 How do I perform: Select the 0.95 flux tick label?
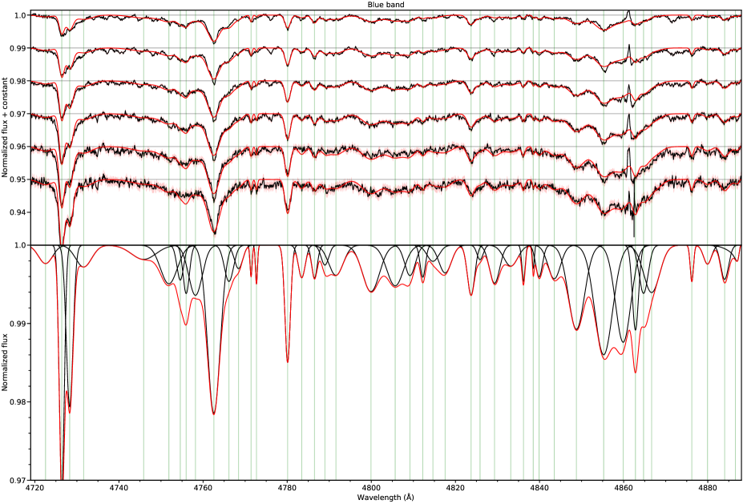point(19,179)
